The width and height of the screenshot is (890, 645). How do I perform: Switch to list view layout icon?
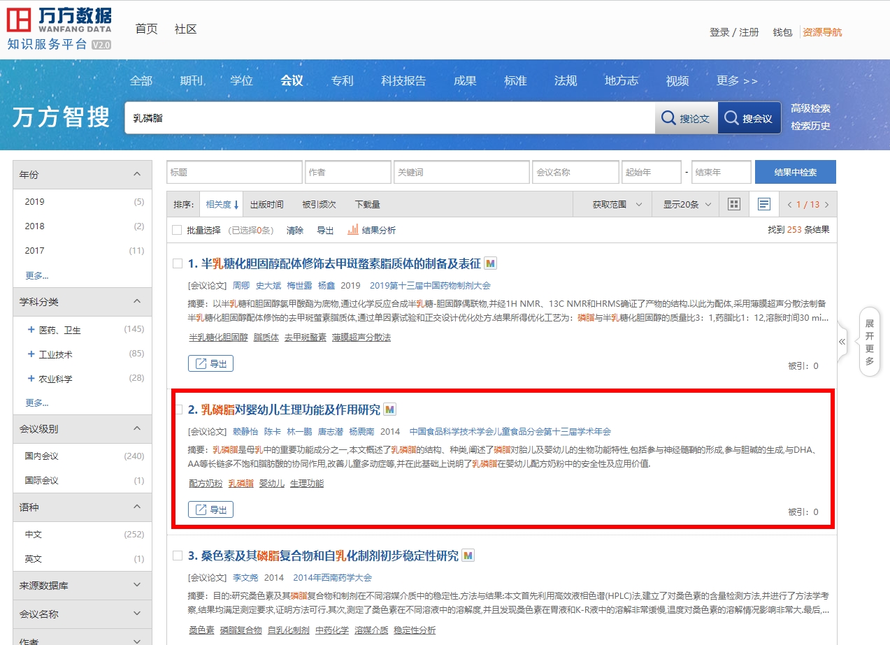764,205
